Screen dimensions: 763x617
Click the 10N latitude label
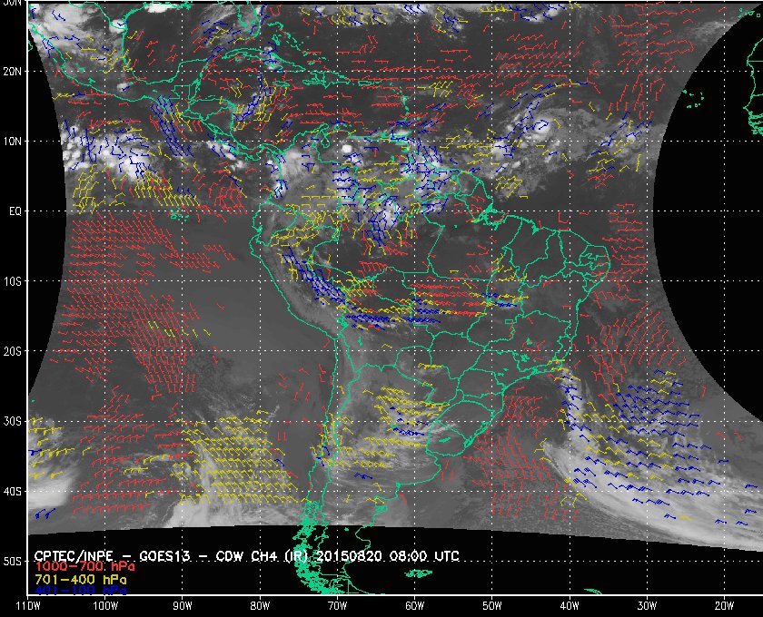(12, 142)
